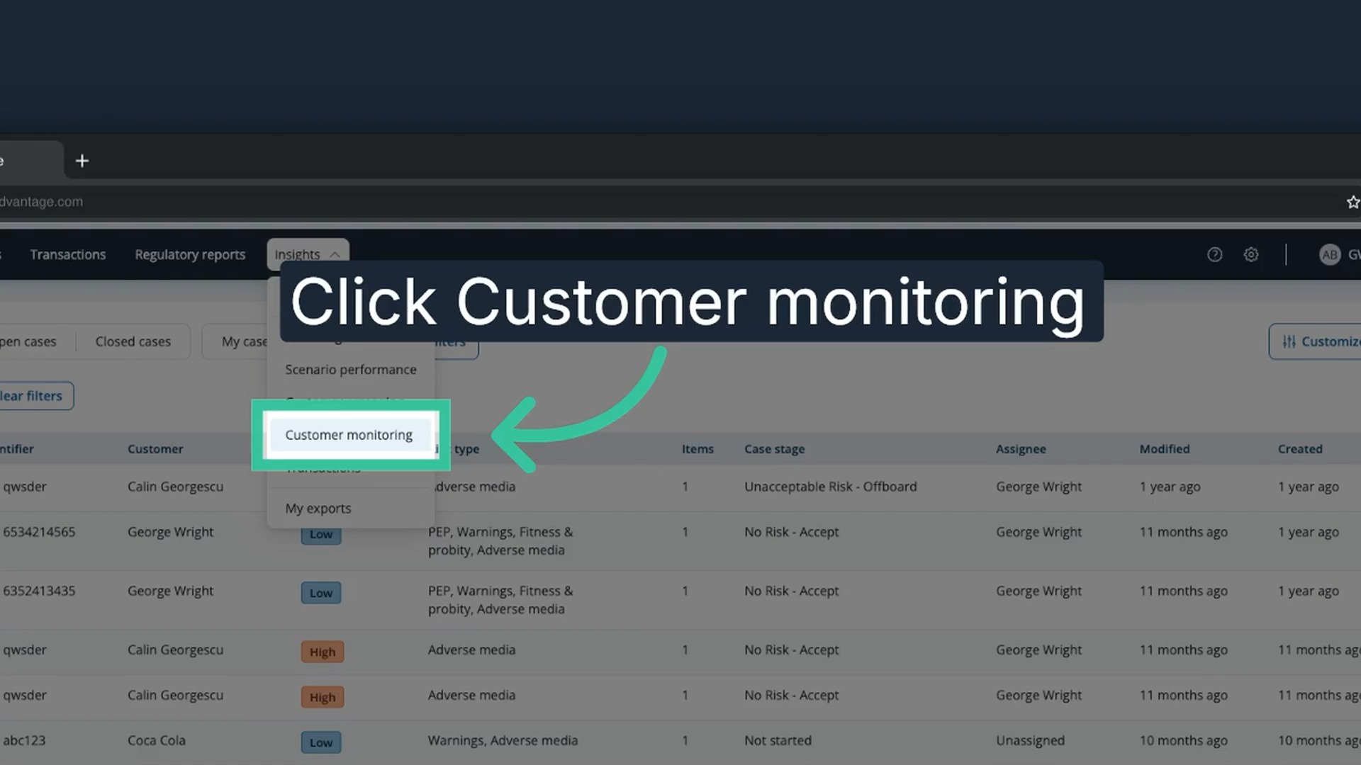1361x765 pixels.
Task: Click 1 year ago in Modified column
Action: (x=1170, y=487)
